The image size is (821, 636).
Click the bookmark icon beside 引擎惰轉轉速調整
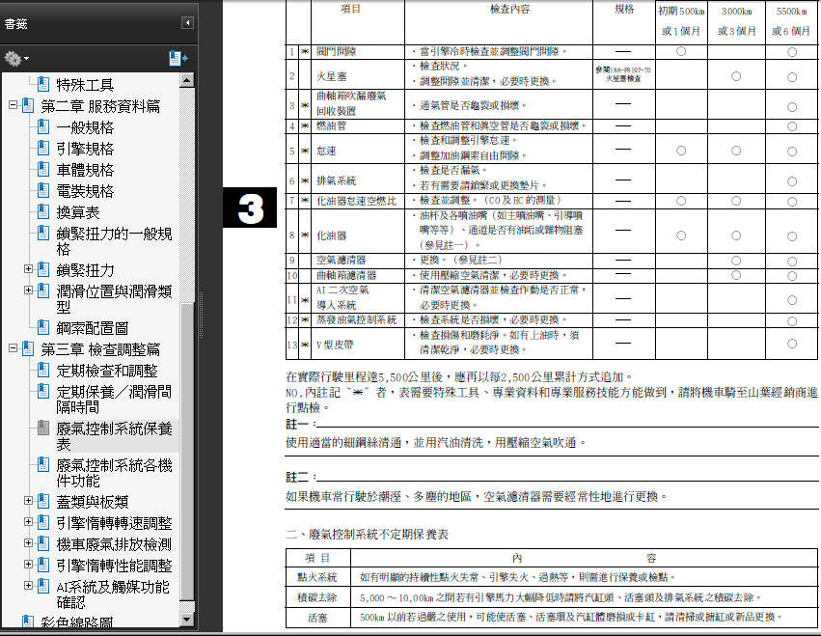(x=44, y=522)
